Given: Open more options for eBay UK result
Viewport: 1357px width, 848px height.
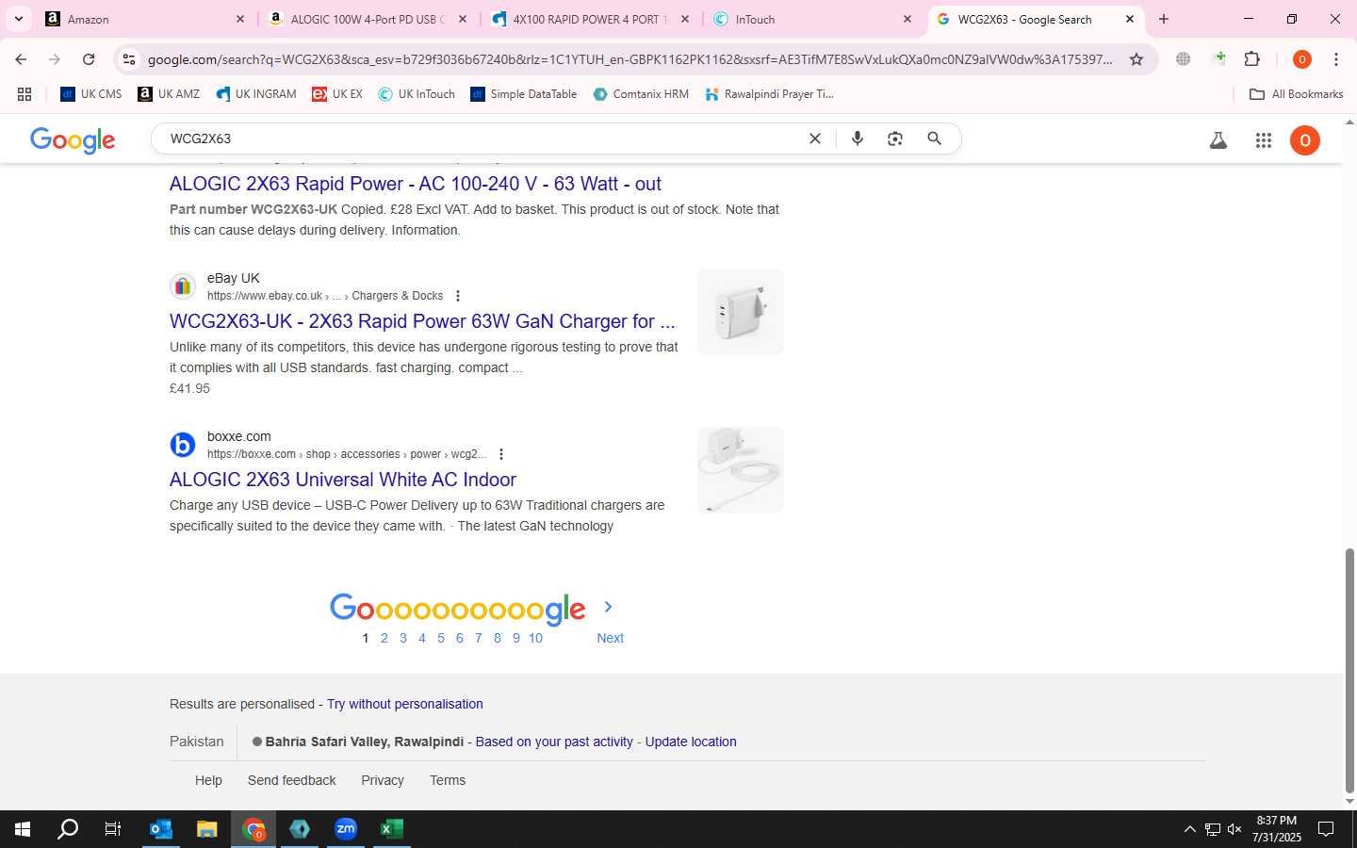Looking at the screenshot, I should tap(458, 296).
